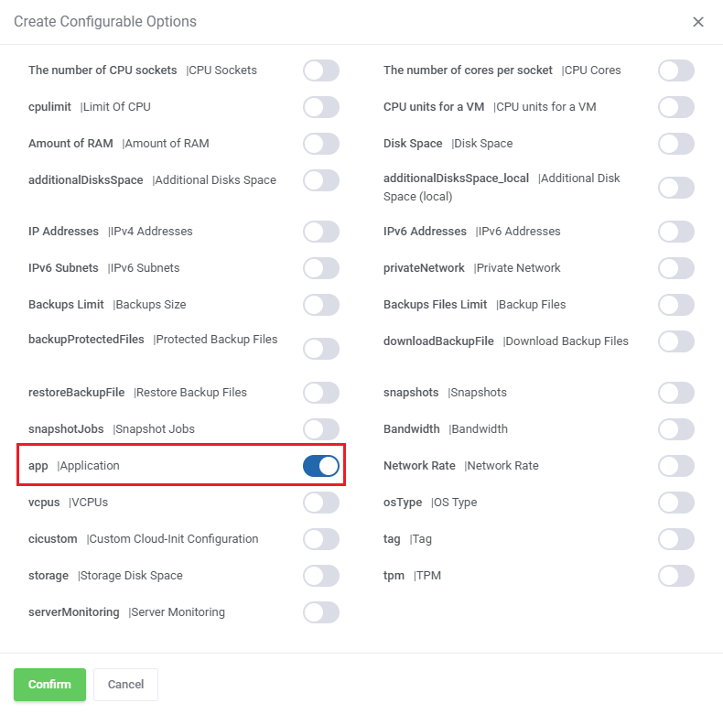
Task: Switch on the Disk Space toggle
Action: 676,144
